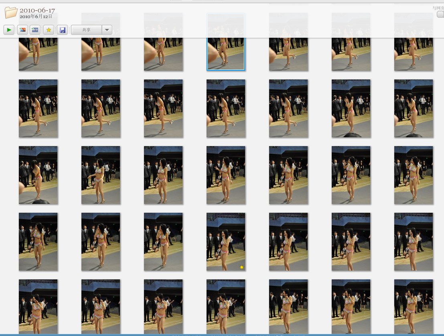Image resolution: width=444 pixels, height=336 pixels.
Task: Add a star using the toolbar star button
Action: coord(49,30)
